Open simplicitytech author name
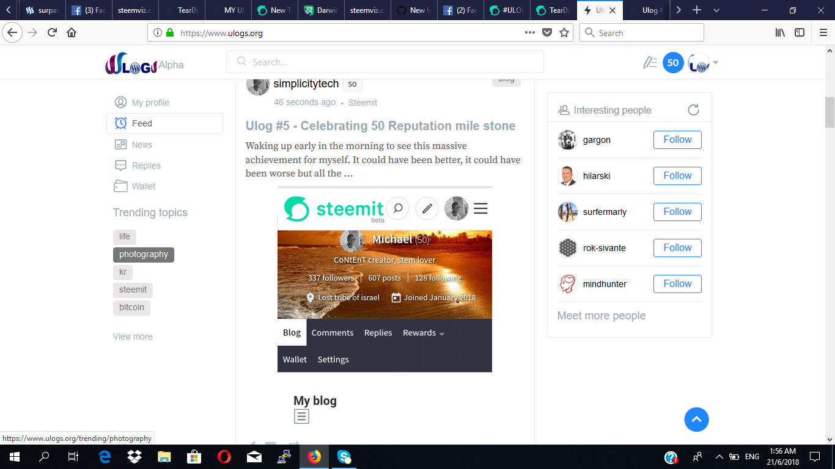Viewport: 835px width, 469px height. (306, 84)
